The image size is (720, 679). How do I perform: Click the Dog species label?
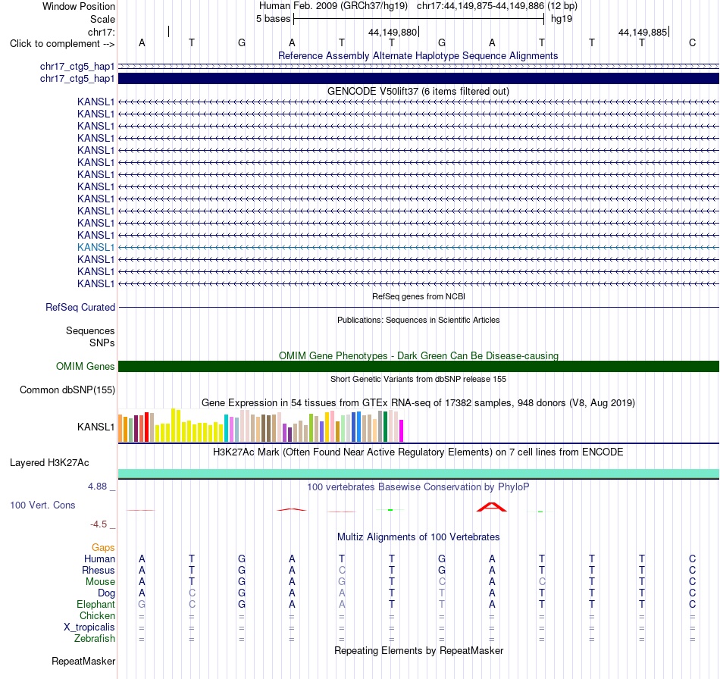pos(106,593)
